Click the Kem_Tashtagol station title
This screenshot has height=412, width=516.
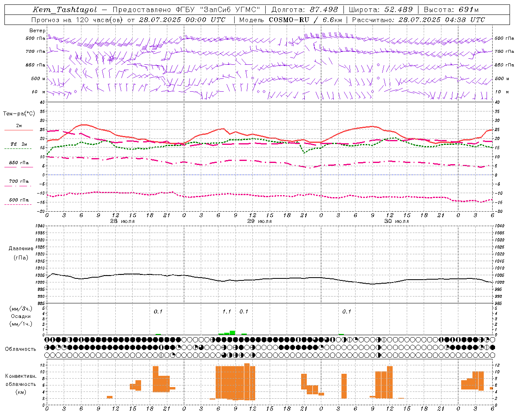(x=65, y=10)
